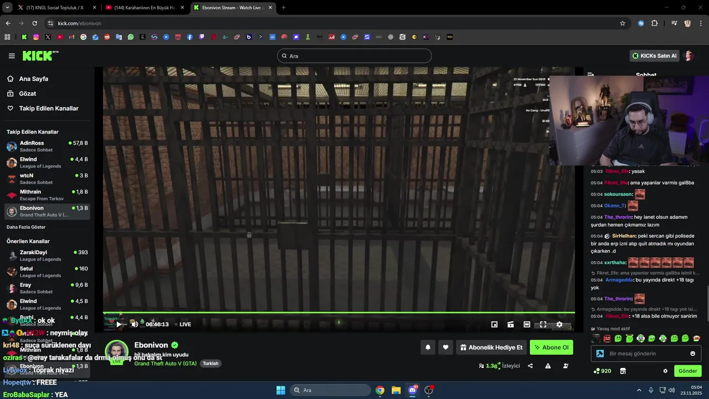Click the chat message input field
Viewport: 709px width, 399px height.
646,354
